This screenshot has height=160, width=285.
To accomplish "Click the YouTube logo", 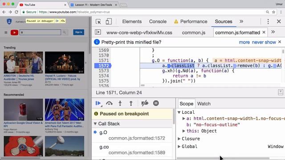I will pyautogui.click(x=14, y=32).
